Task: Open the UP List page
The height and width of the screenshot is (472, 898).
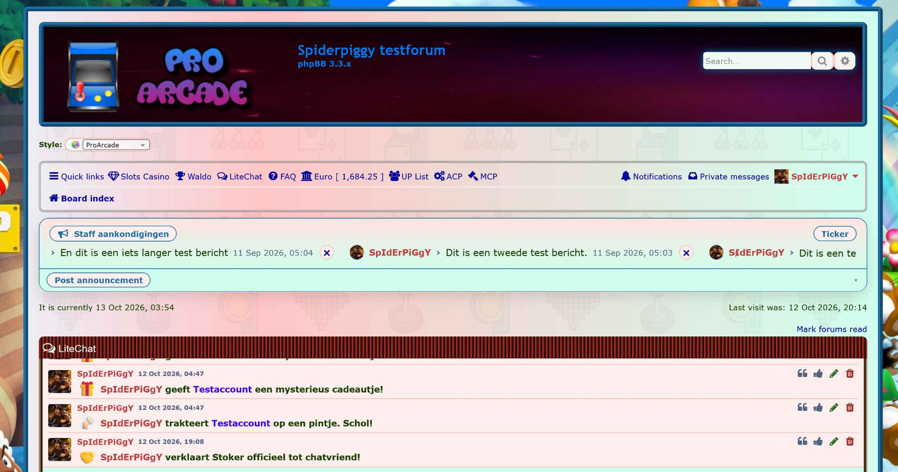Action: coord(409,177)
